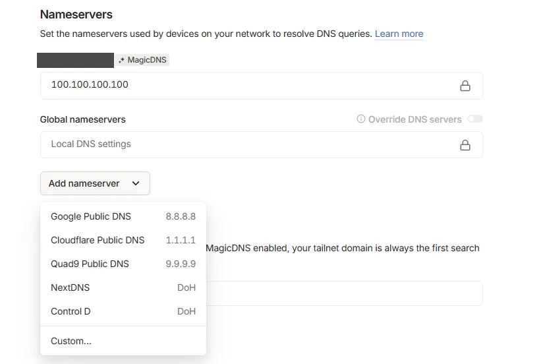Select NextDNS DoH nameserver

123,288
